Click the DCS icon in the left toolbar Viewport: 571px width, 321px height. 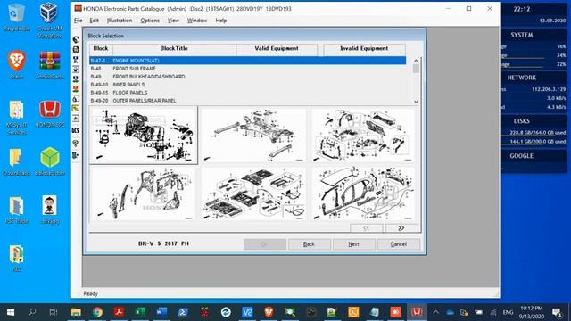[x=75, y=131]
